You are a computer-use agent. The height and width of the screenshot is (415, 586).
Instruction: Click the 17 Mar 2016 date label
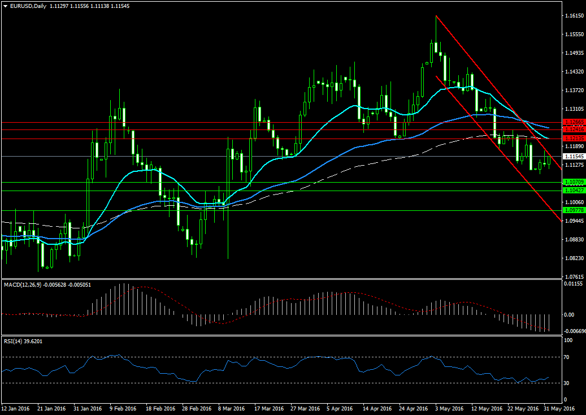click(268, 408)
